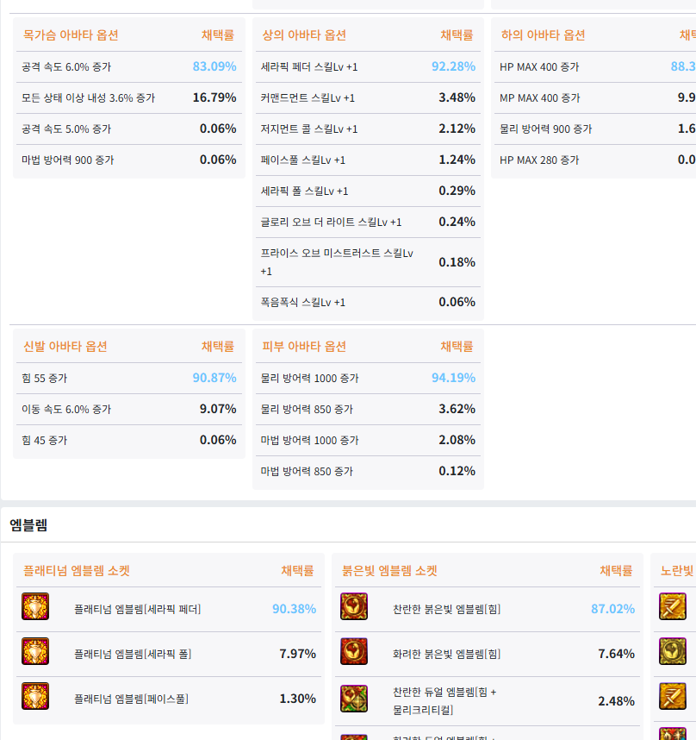
Task: Select the 힘 45 증가 row label
Action: pyautogui.click(x=44, y=441)
